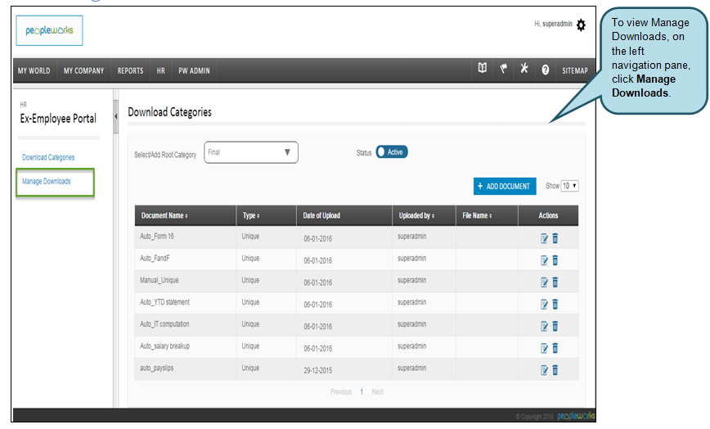Click the help question mark icon
This screenshot has width=710, height=429.
click(x=545, y=70)
